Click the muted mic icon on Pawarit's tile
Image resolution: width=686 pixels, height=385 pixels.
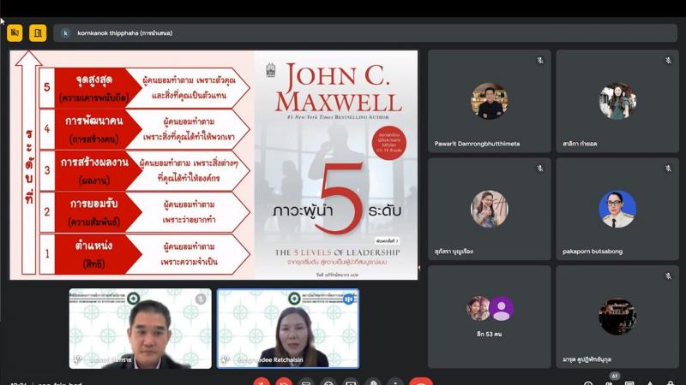click(x=540, y=61)
